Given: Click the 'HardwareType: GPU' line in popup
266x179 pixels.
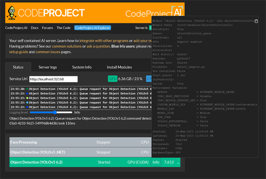Looking at the screenshot, I should [x=166, y=152].
